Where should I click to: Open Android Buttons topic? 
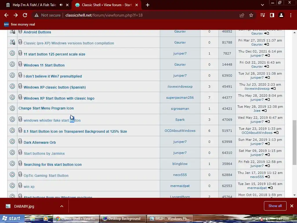coord(37,32)
